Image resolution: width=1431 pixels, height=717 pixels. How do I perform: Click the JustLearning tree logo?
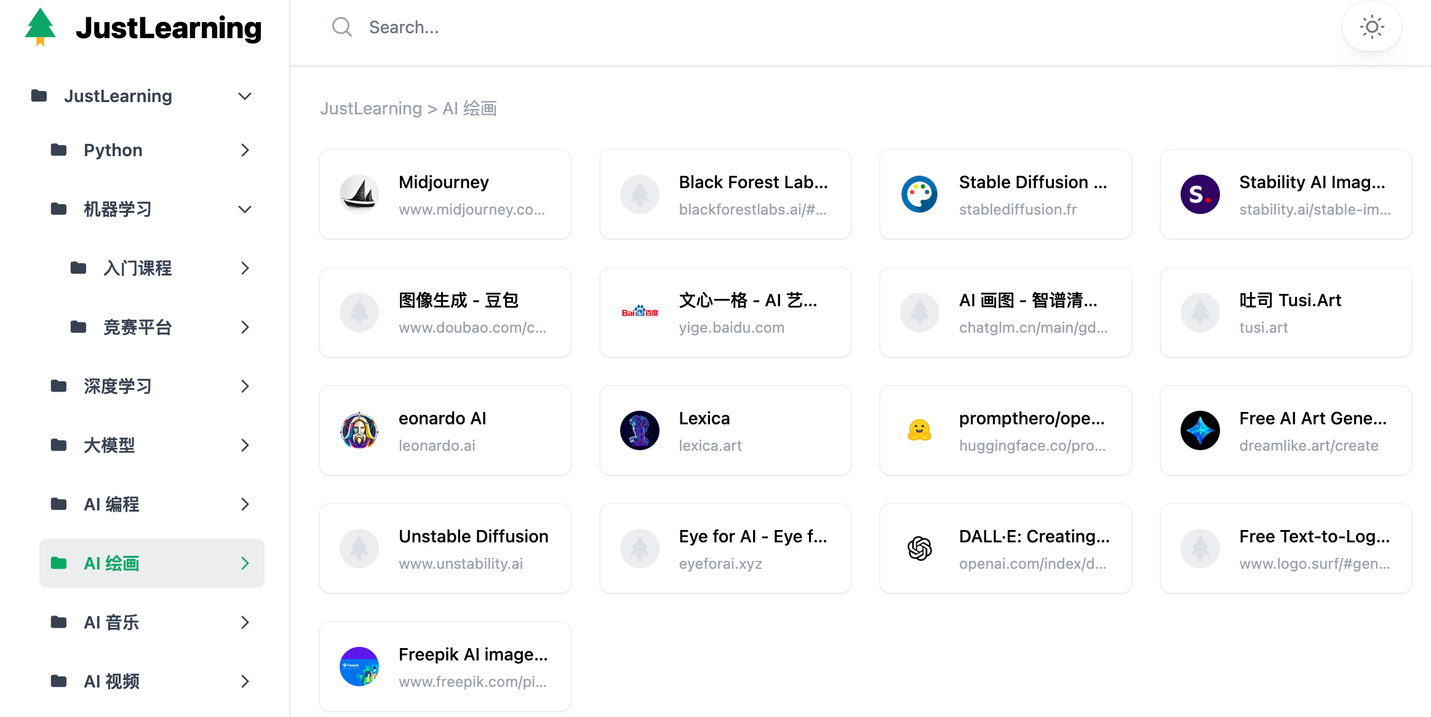tap(41, 27)
